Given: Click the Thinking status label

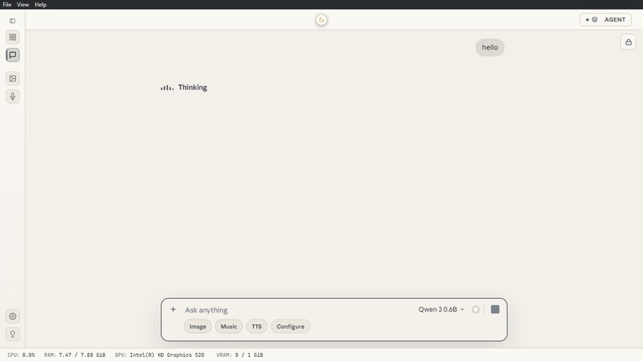Looking at the screenshot, I should point(192,88).
